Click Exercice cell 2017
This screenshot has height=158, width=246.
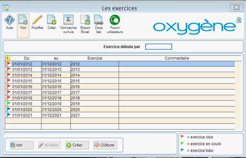95,92
